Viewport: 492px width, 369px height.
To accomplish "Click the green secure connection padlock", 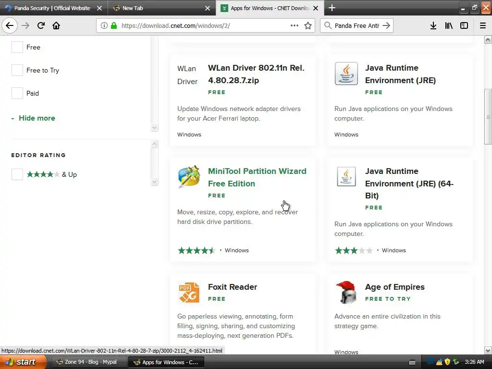I will 114,25.
